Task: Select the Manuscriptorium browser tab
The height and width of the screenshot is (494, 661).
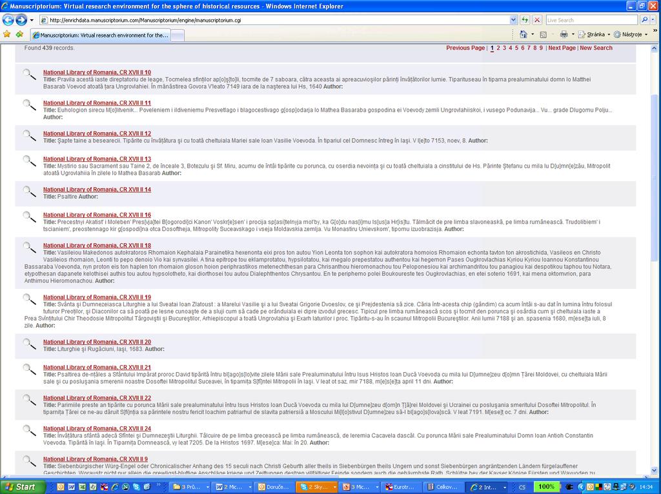Action: click(x=101, y=35)
